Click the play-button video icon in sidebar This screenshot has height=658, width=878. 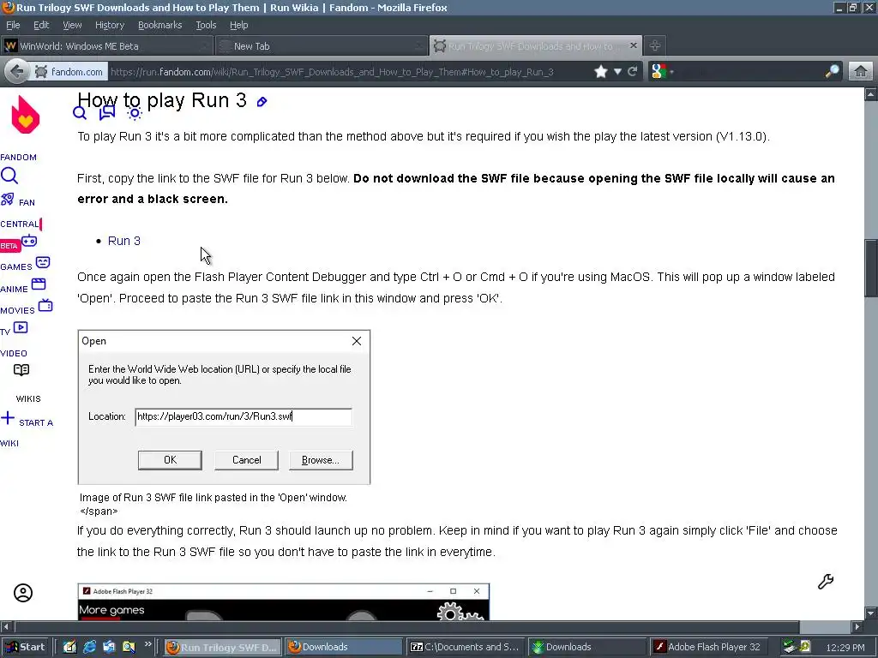(21, 327)
